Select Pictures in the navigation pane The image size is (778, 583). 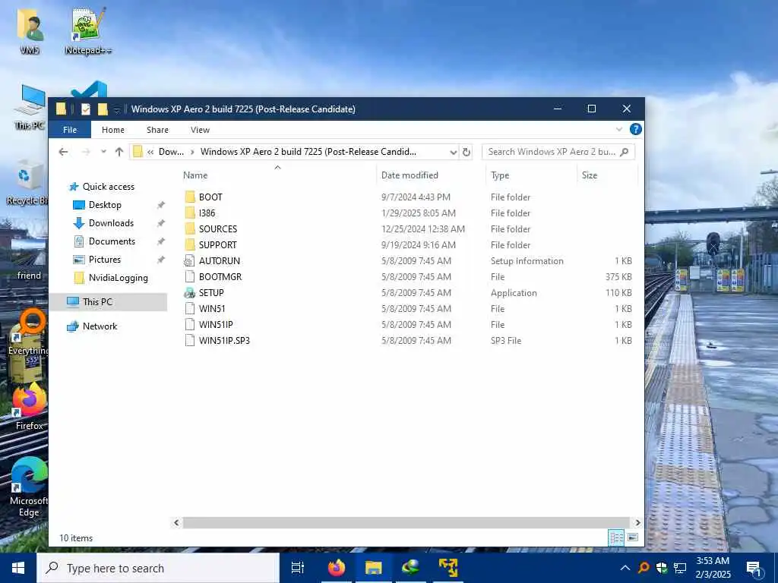[x=105, y=260]
